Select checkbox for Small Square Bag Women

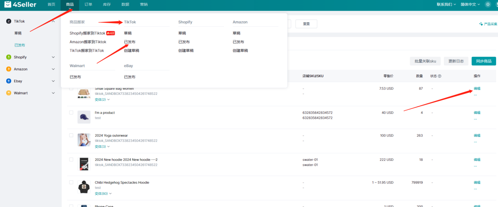click(71, 89)
